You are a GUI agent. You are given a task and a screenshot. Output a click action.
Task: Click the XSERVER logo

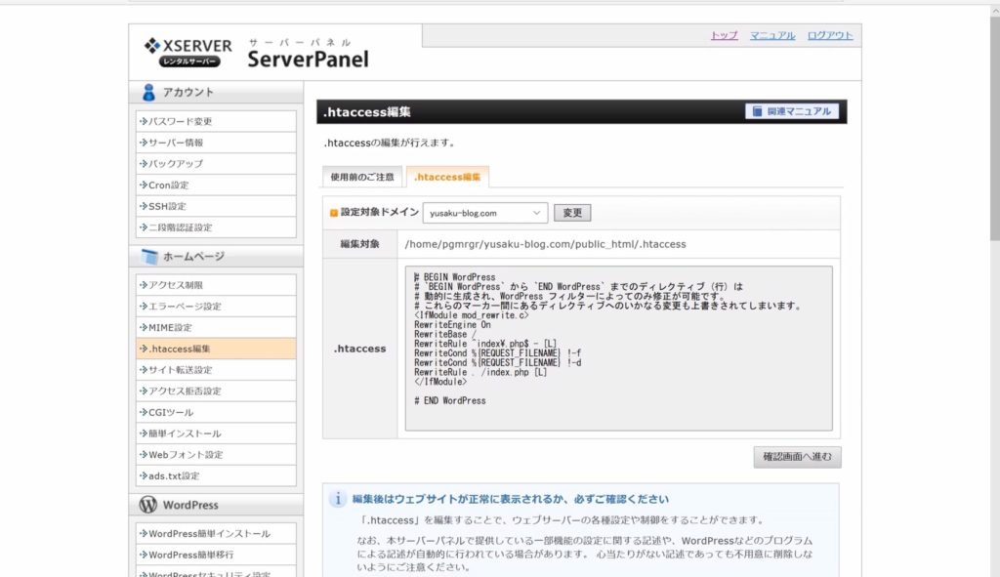coord(188,53)
